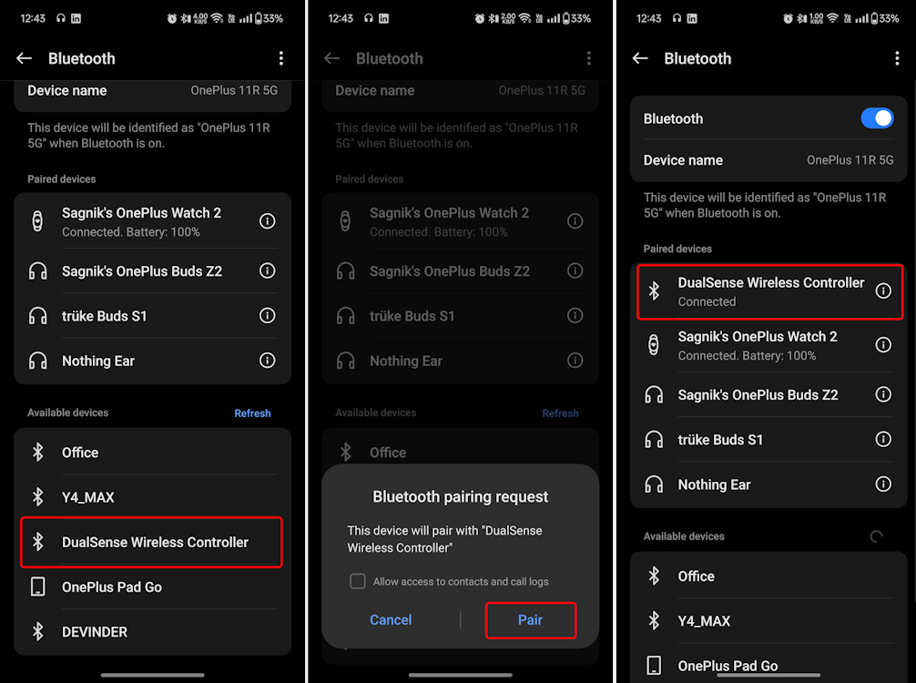Tap info icon beside Nothing Ear in left screen
Viewport: 916px width, 683px height.
tap(267, 361)
